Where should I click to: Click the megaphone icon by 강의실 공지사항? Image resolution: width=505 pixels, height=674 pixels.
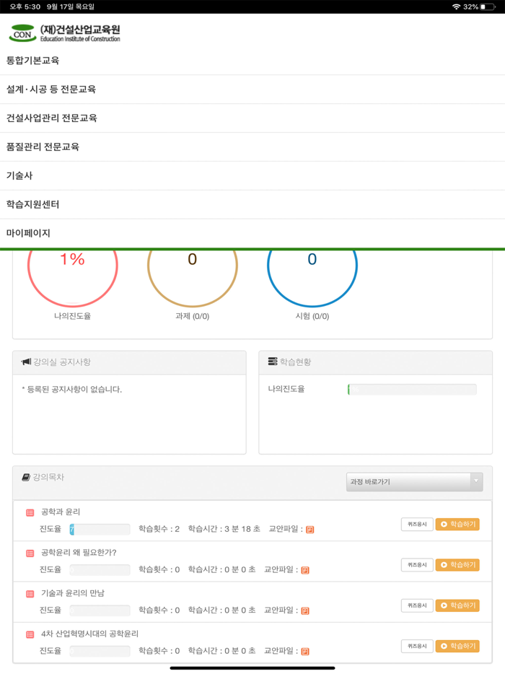(x=26, y=362)
